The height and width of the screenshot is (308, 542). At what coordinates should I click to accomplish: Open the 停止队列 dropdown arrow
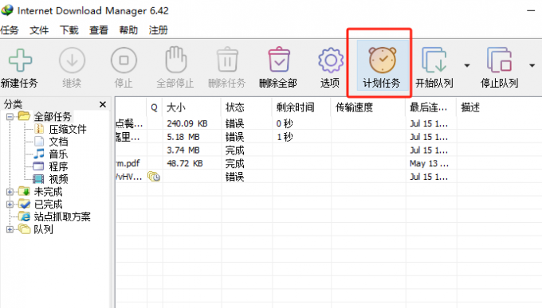coord(532,65)
